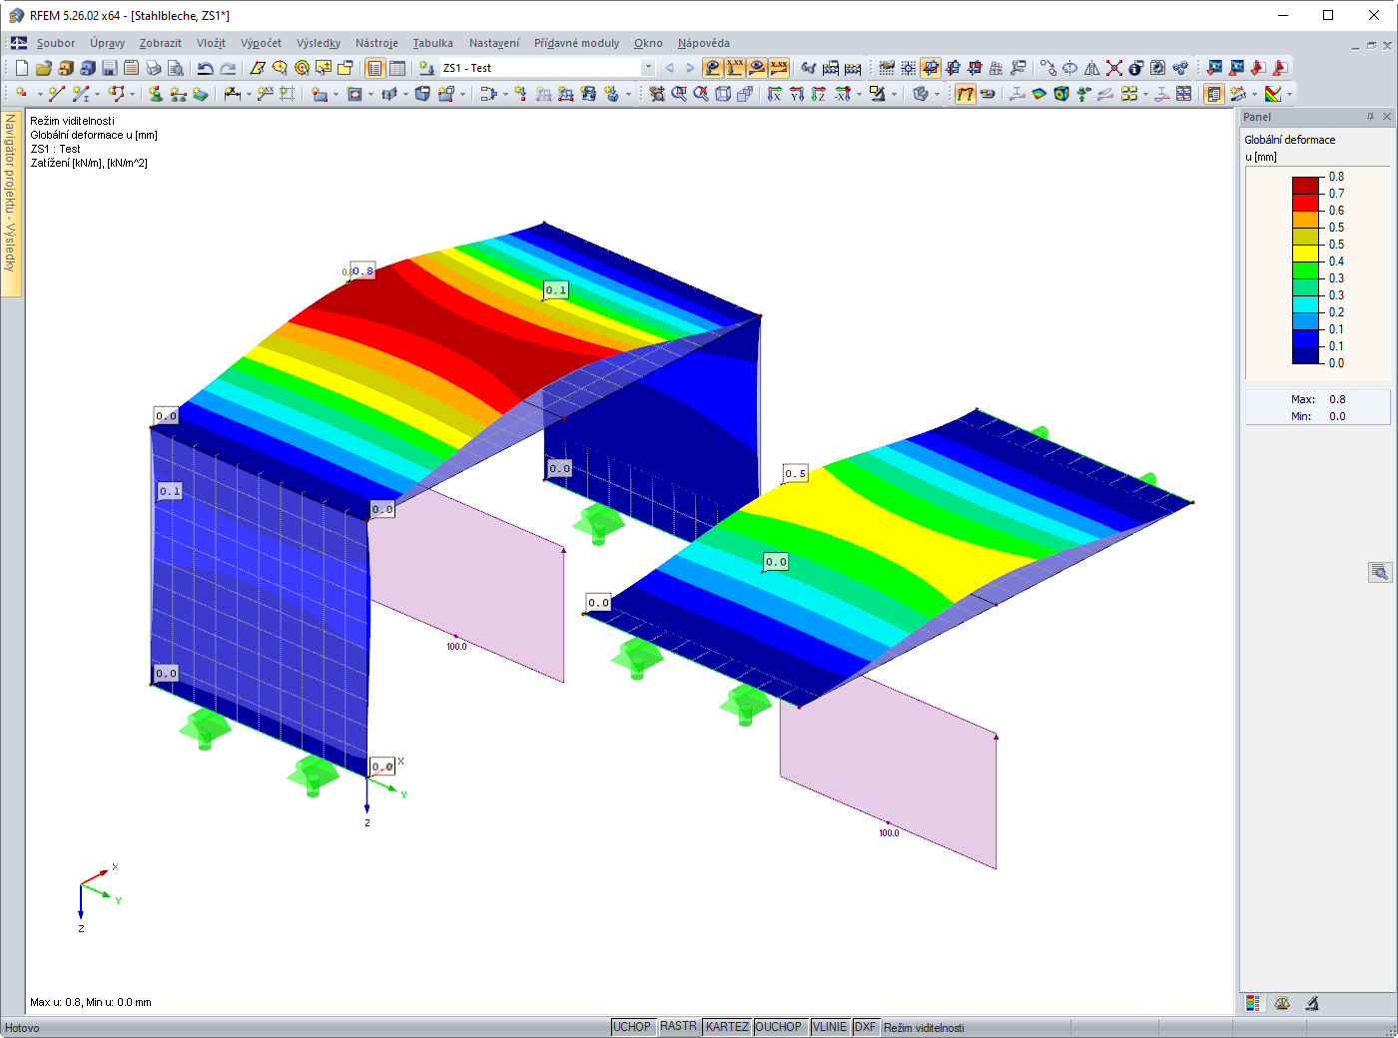Screen dimensions: 1398x1038
Task: Open the Nápověda menu
Action: click(704, 43)
